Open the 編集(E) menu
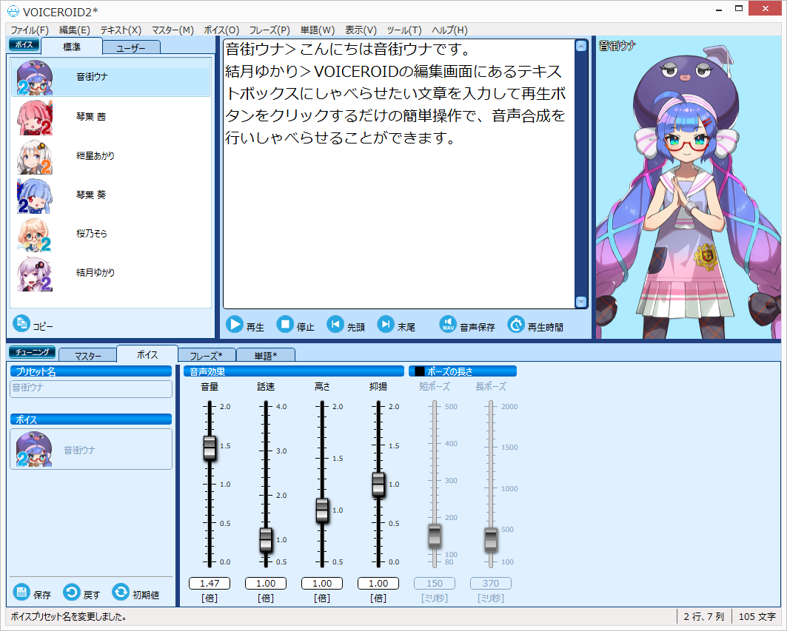The image size is (787, 631). tap(74, 30)
